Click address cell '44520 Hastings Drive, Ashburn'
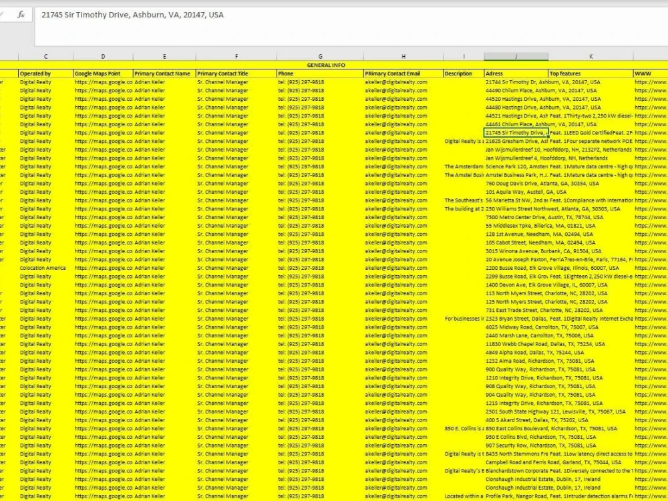The height and width of the screenshot is (501, 668). (516, 99)
